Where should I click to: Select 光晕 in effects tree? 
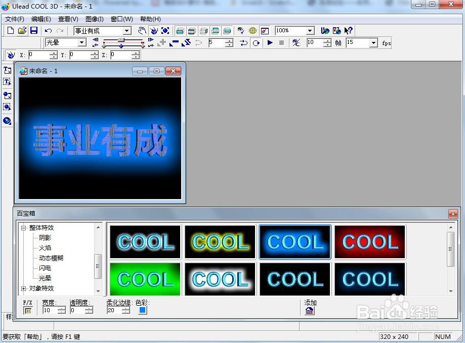pos(45,278)
